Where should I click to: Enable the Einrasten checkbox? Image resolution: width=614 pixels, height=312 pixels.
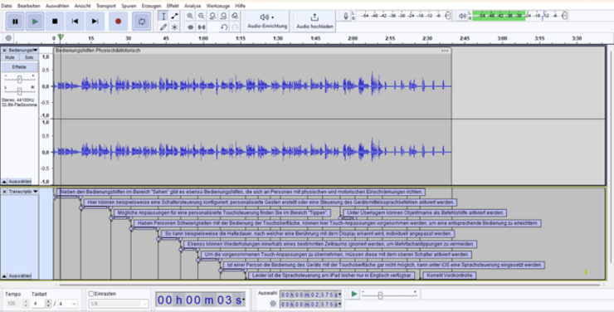click(91, 294)
